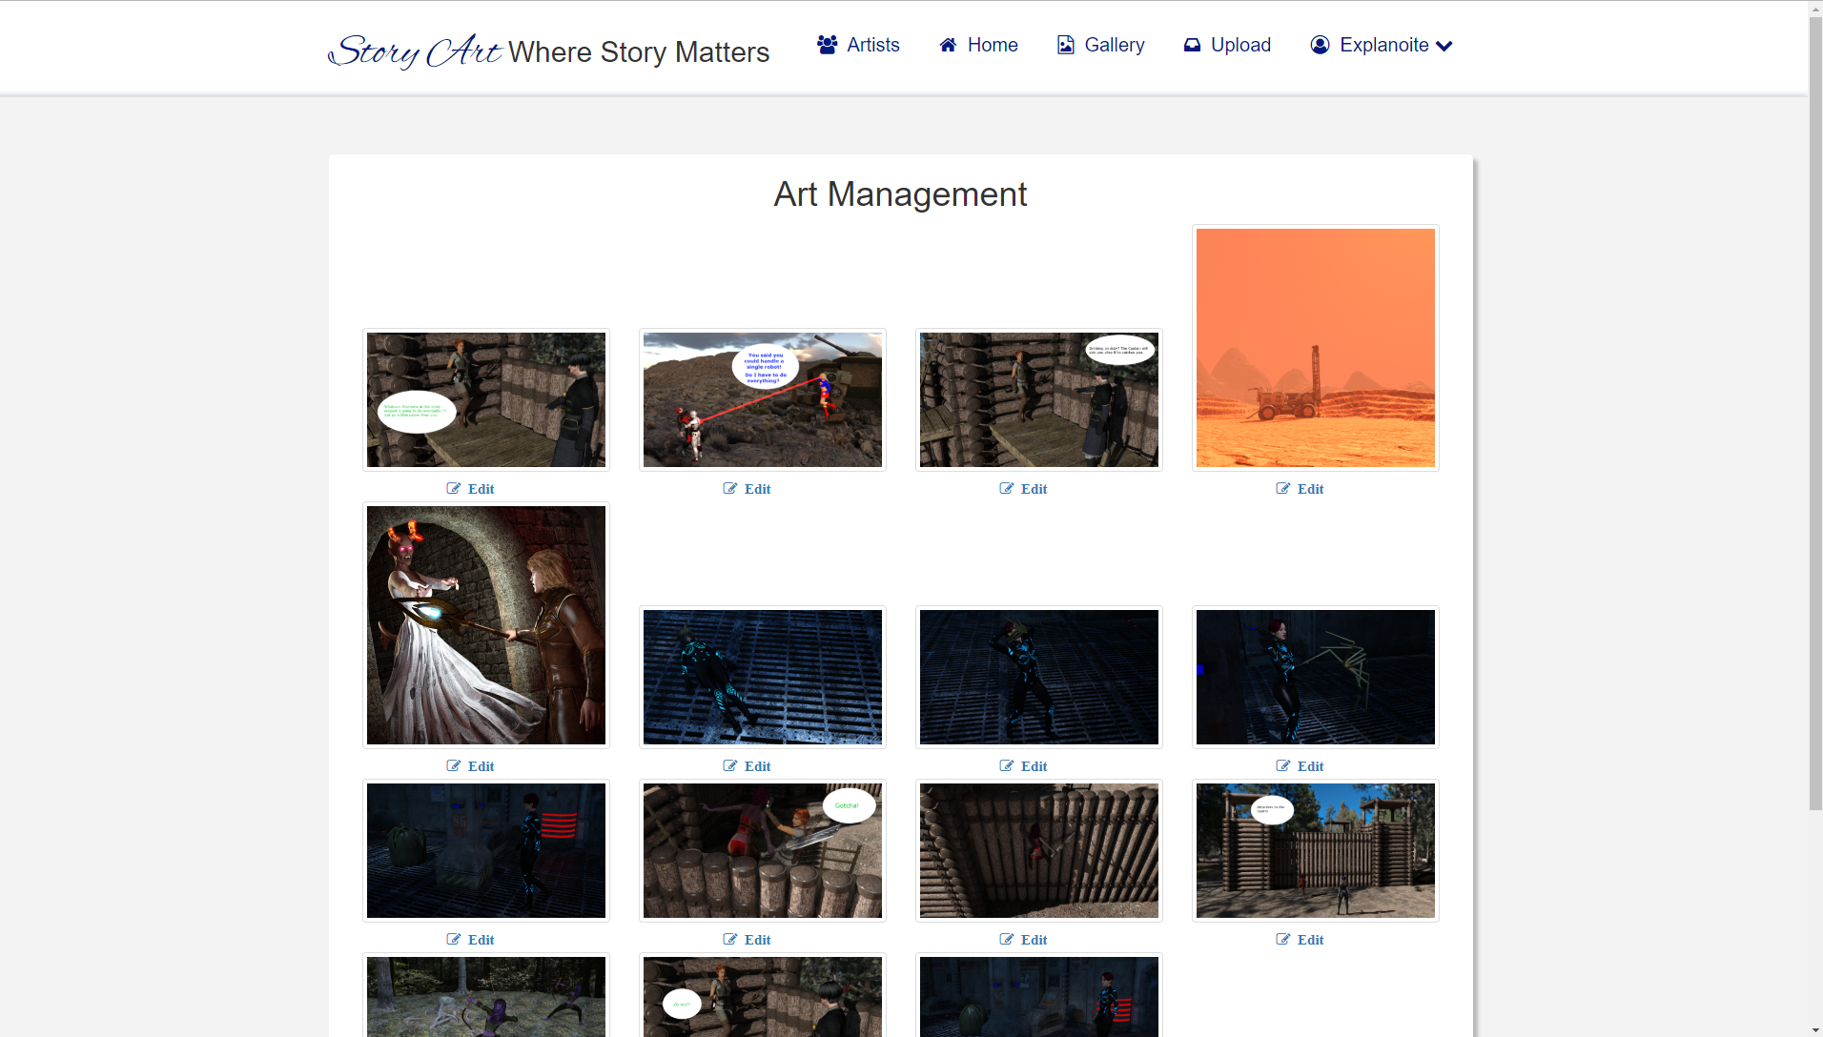
Task: Click the edit pencil icon below the horned demon woman image
Action: pos(454,766)
